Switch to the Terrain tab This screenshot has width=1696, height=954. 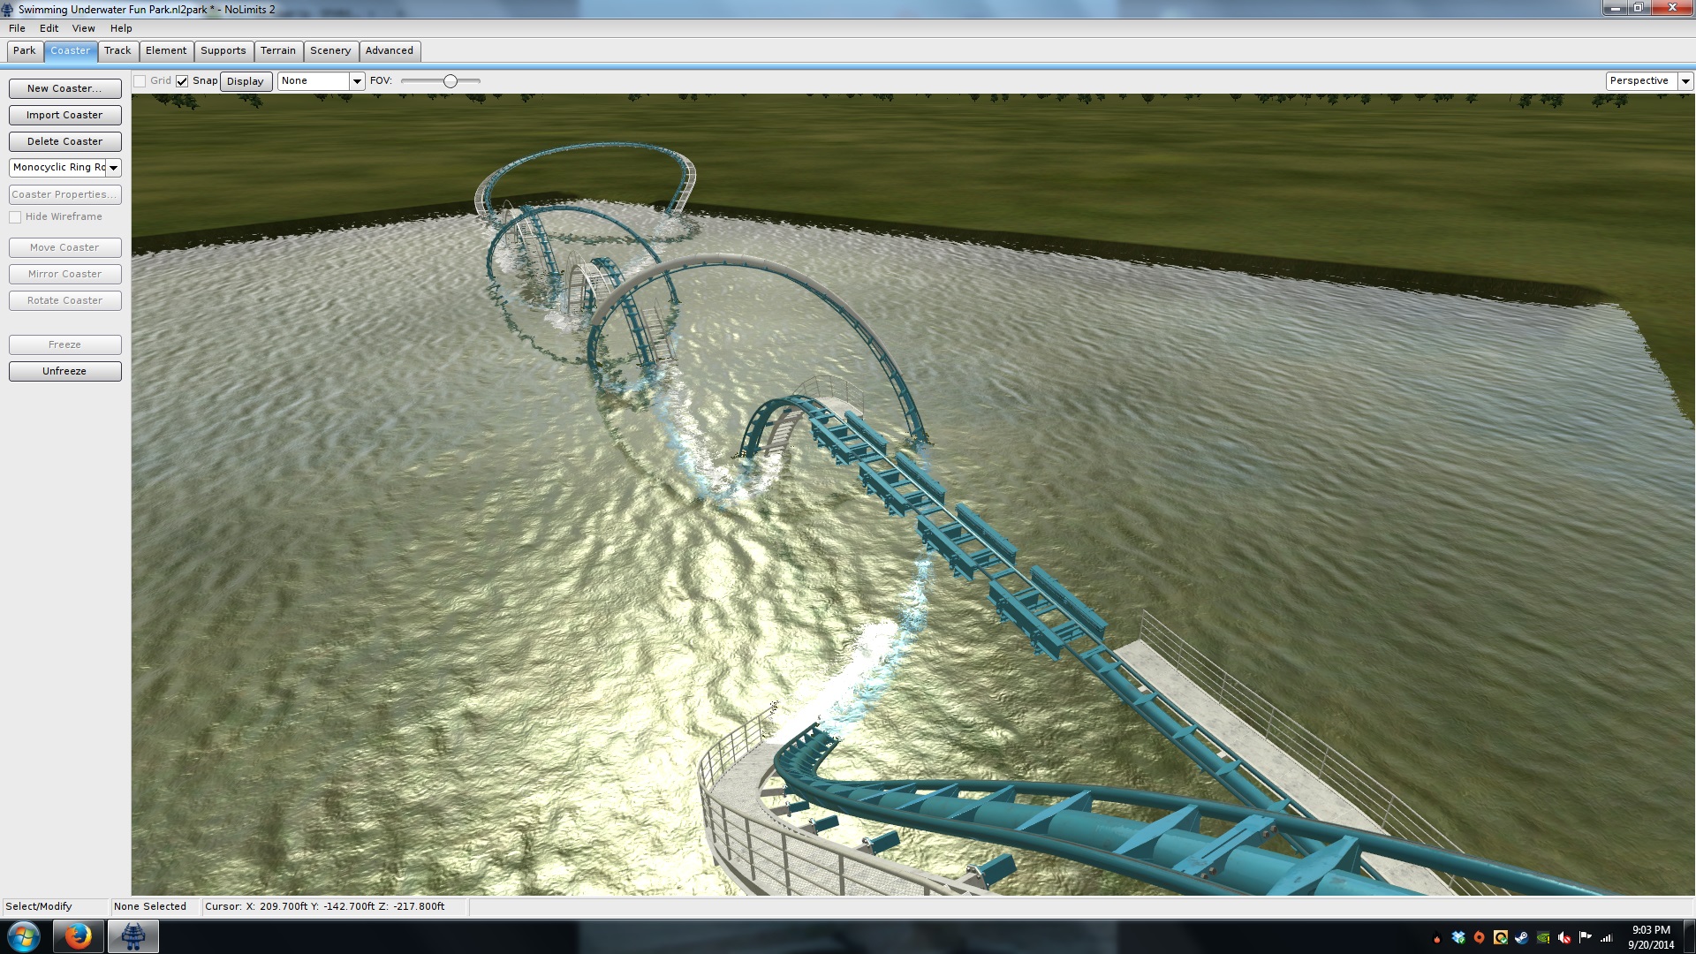pyautogui.click(x=278, y=51)
